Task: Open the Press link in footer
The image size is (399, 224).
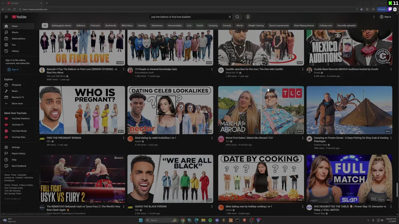Action: coord(13,175)
